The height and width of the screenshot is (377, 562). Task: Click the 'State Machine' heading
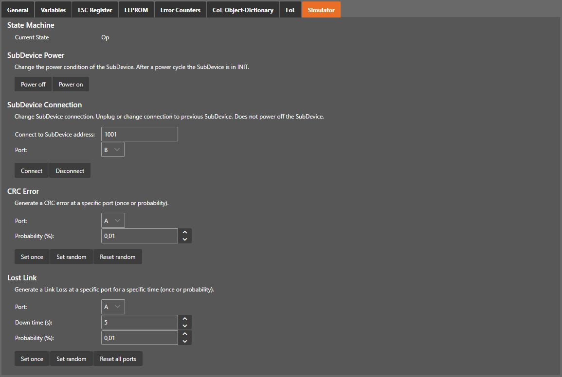[x=31, y=25]
